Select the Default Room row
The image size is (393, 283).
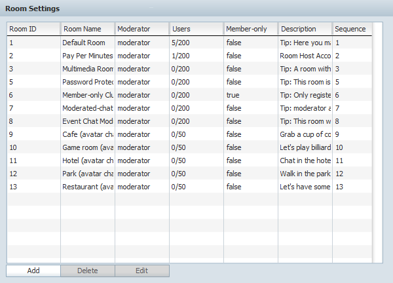(87, 43)
